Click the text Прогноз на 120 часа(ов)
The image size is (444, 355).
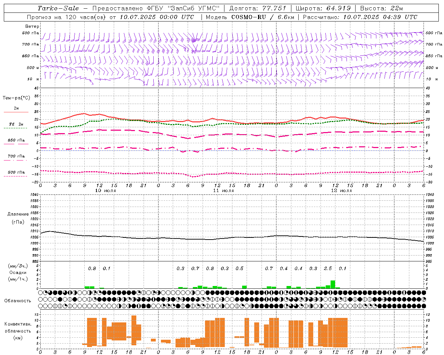[x=67, y=17]
